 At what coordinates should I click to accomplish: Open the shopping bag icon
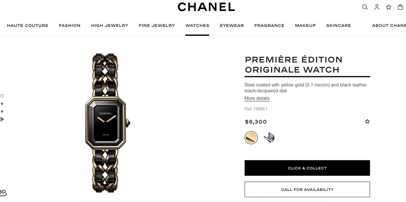400,7
